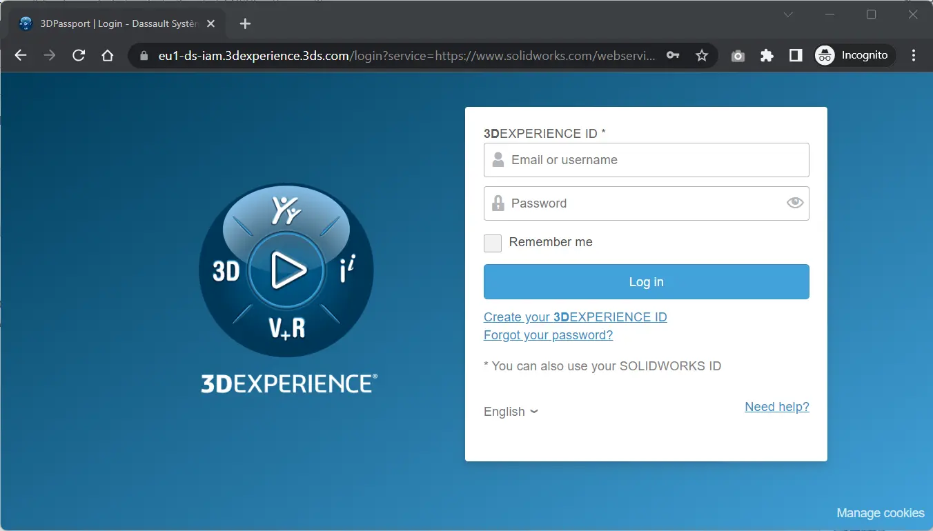Click the browser back arrow
Screen dimensions: 933x531
pyautogui.click(x=21, y=56)
